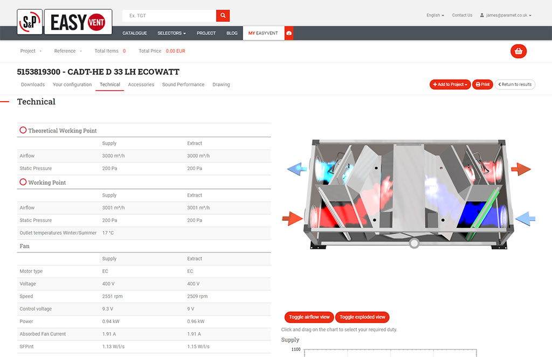
Task: Select the Technical tab
Action: pos(110,85)
